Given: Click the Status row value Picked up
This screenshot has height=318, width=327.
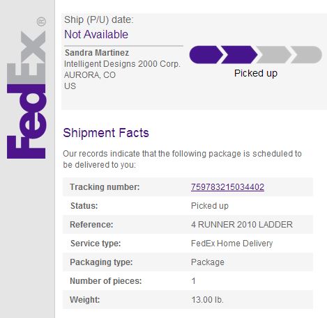Looking at the screenshot, I should (x=210, y=206).
